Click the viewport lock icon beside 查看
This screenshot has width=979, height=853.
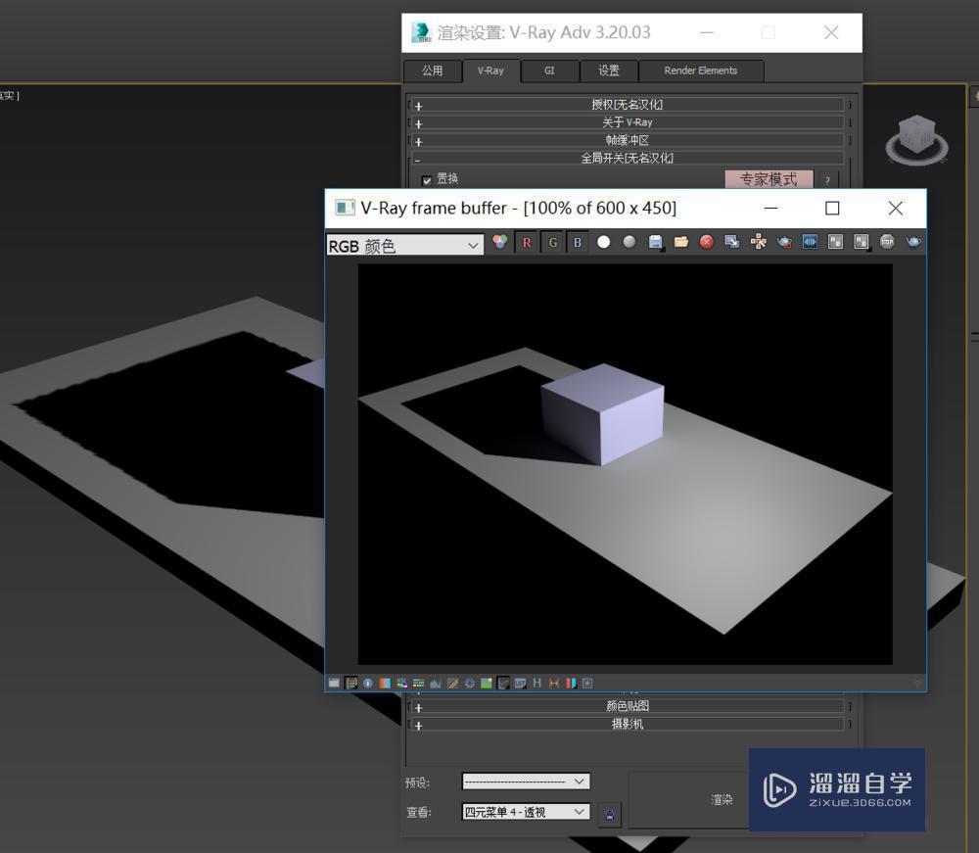[609, 812]
